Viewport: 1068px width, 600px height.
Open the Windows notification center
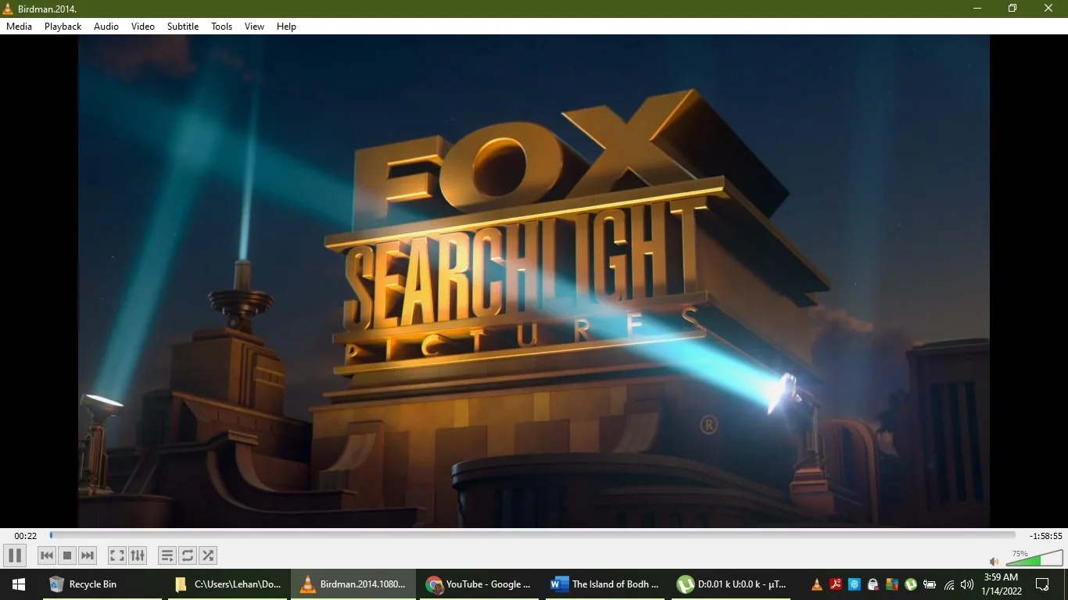1042,584
